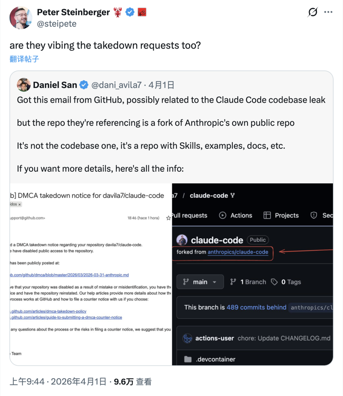Image resolution: width=343 pixels, height=396 pixels.
Task: Open the Pull requests tab
Action: click(x=190, y=215)
